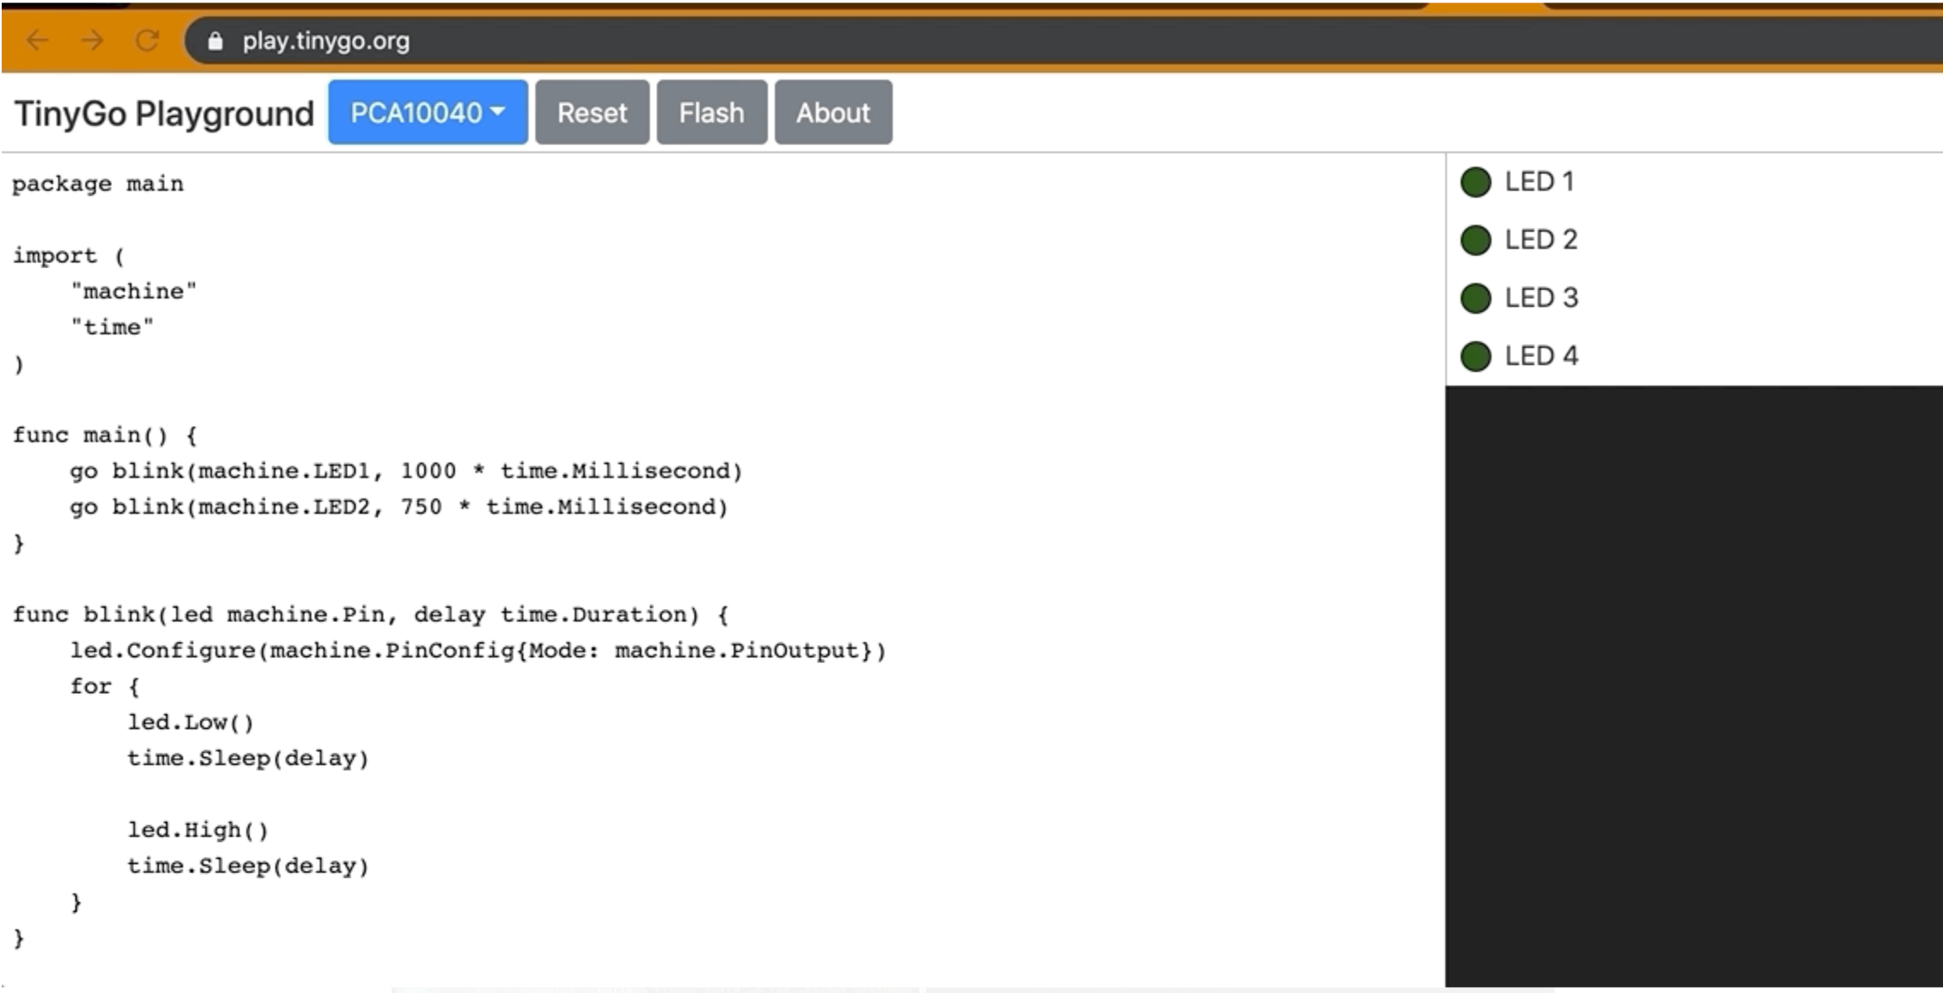Click the LED 3 green indicator circle
This screenshot has width=1943, height=993.
(x=1475, y=298)
